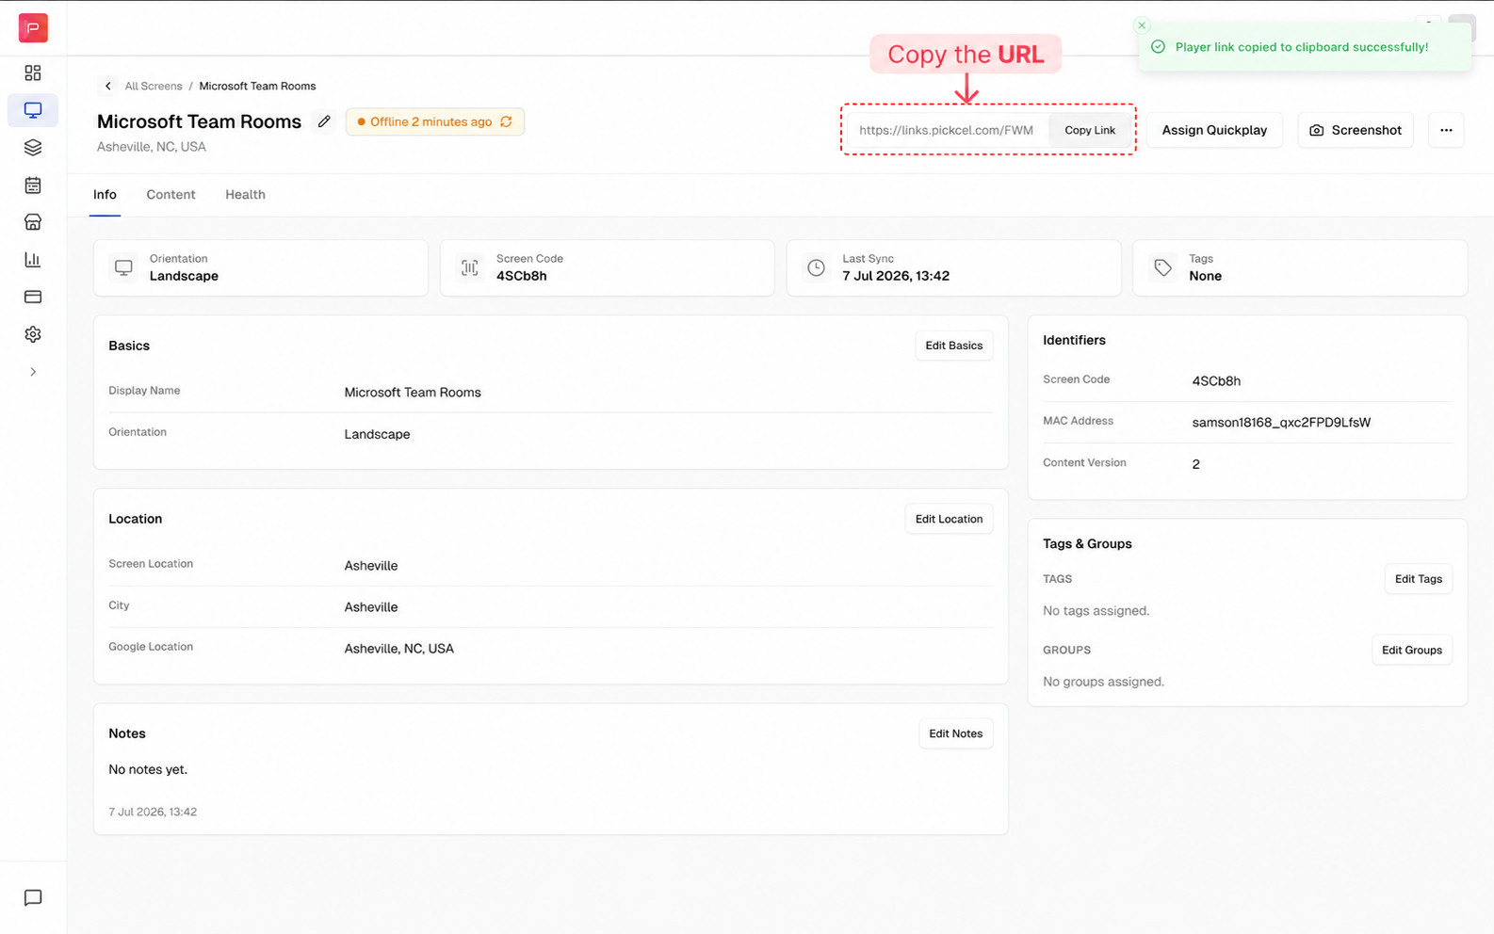Click the Display Name value Microsoft Team Rooms
Viewport: 1494px width, 934px height.
click(x=413, y=393)
